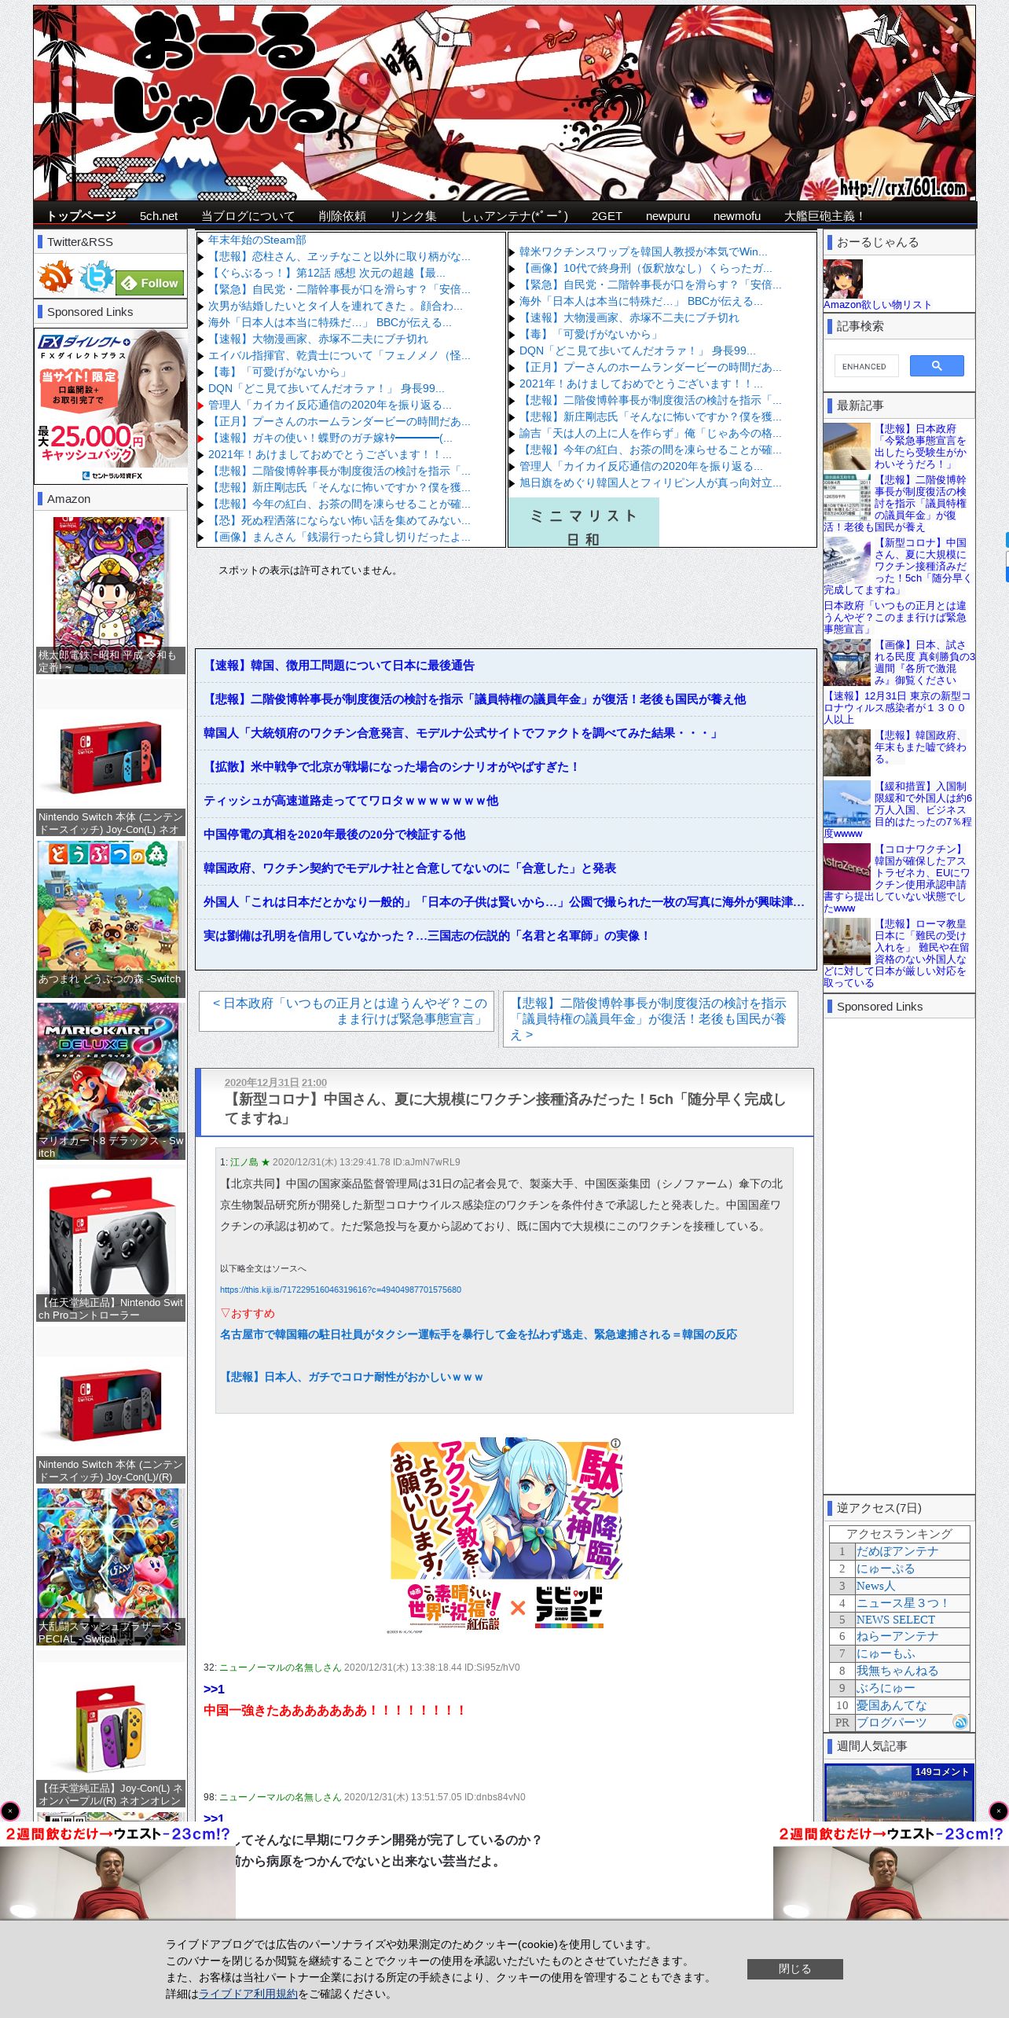Close the left floating ad with X
Image resolution: width=1009 pixels, height=2018 pixels.
click(x=10, y=1811)
